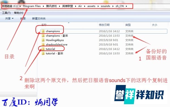Expand arrow after zh_CN breadcrumb

pos(126,6)
